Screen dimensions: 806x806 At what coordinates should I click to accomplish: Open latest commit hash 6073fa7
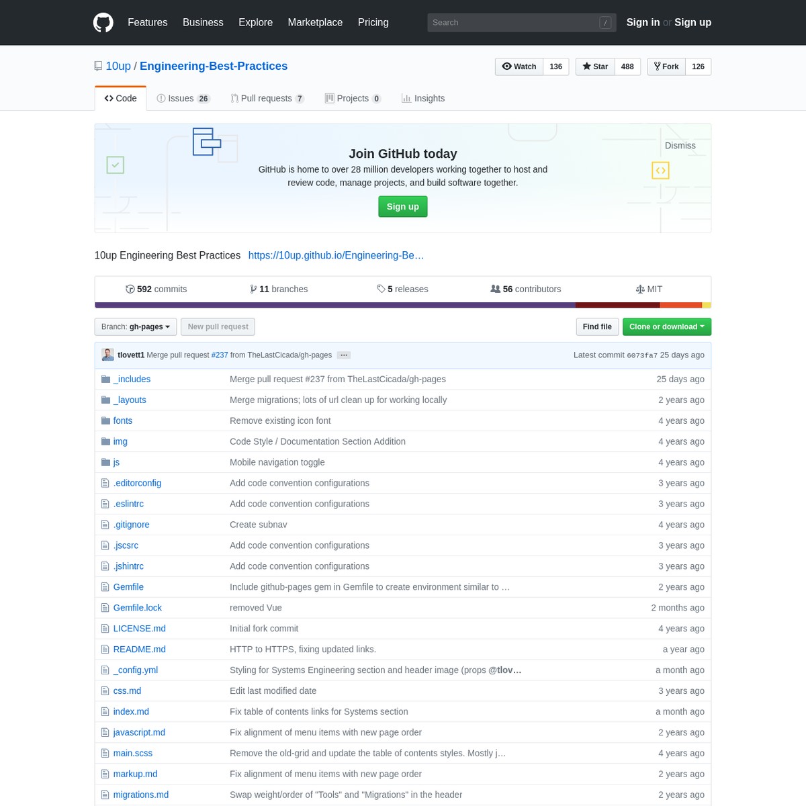(x=642, y=355)
